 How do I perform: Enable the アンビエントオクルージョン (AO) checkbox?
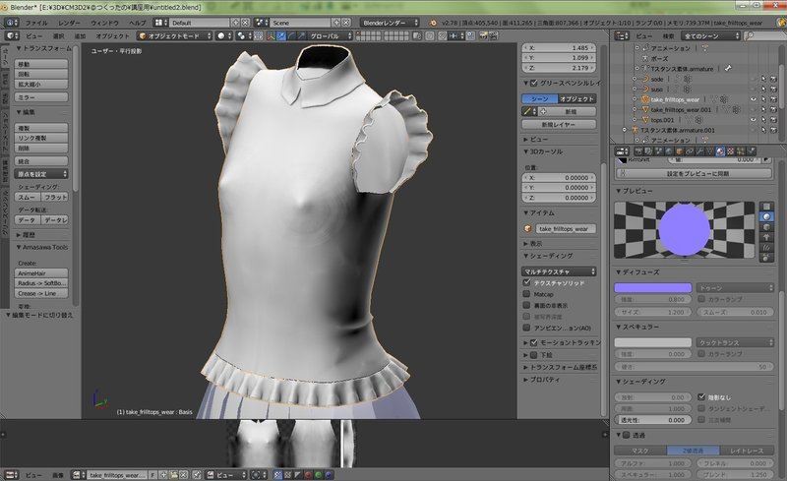(x=526, y=328)
